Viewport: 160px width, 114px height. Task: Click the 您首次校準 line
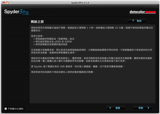[37, 36]
